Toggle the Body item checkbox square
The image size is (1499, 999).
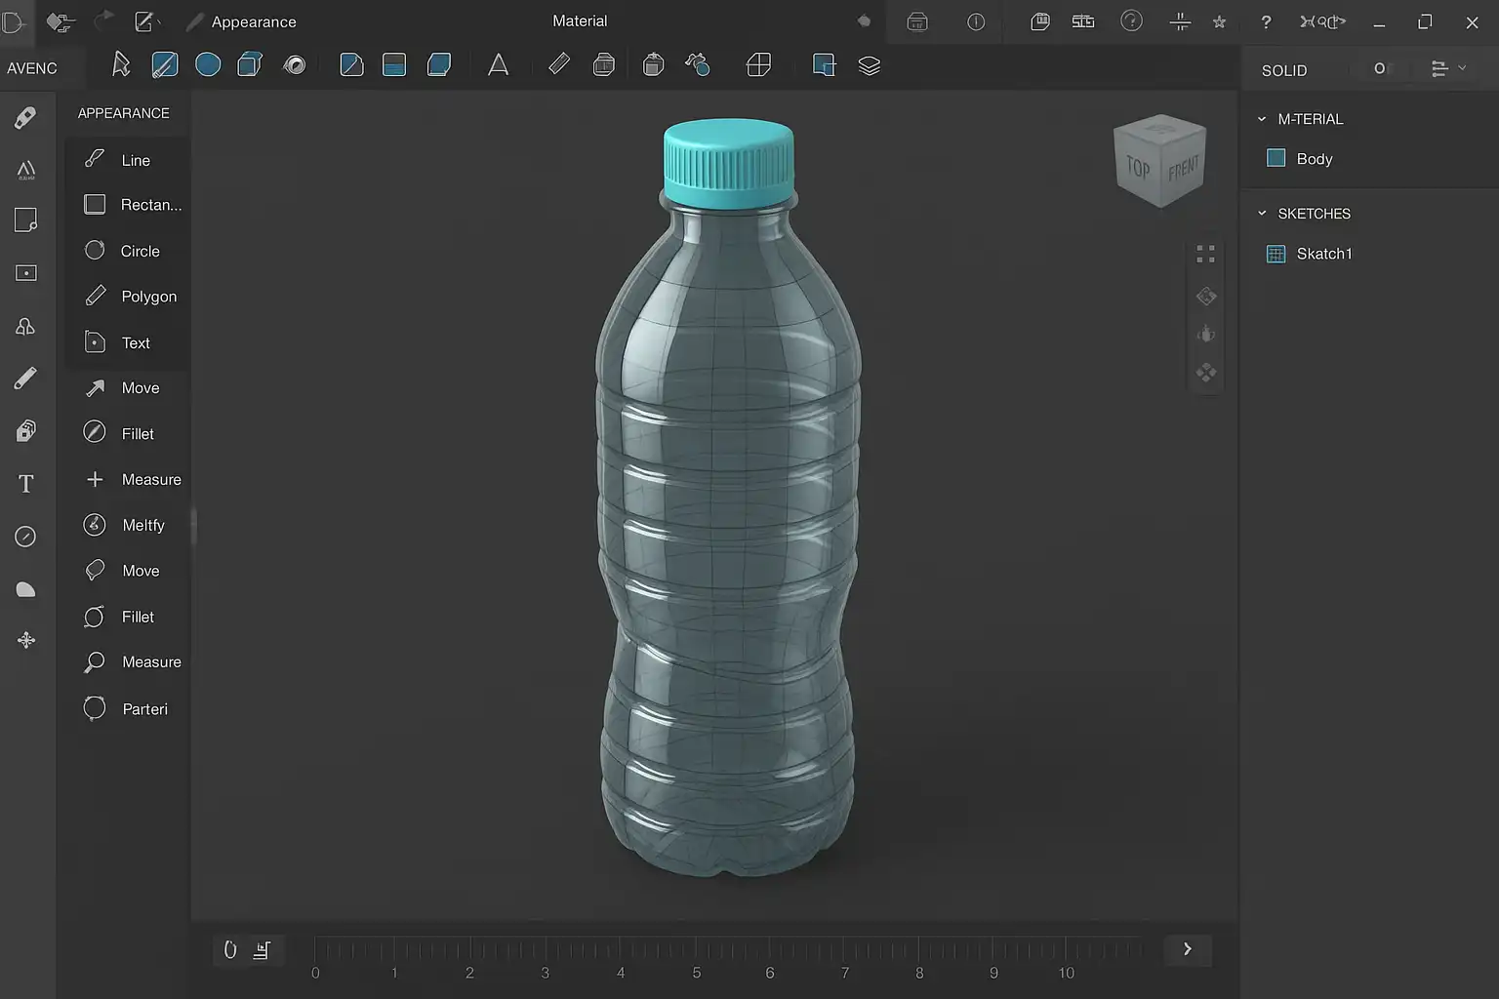1276,158
